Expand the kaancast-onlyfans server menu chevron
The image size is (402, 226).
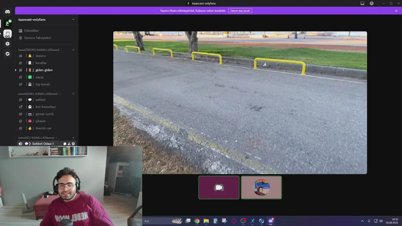[x=73, y=19]
